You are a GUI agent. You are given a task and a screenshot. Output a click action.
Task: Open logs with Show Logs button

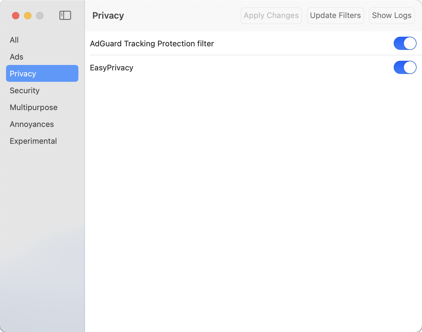[x=392, y=16]
